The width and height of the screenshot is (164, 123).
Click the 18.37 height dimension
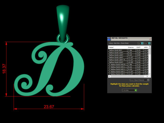coord(4,69)
